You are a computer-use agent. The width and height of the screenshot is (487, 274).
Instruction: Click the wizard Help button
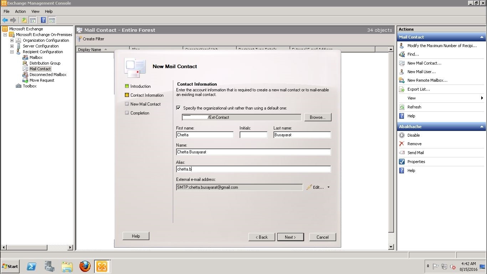click(136, 236)
